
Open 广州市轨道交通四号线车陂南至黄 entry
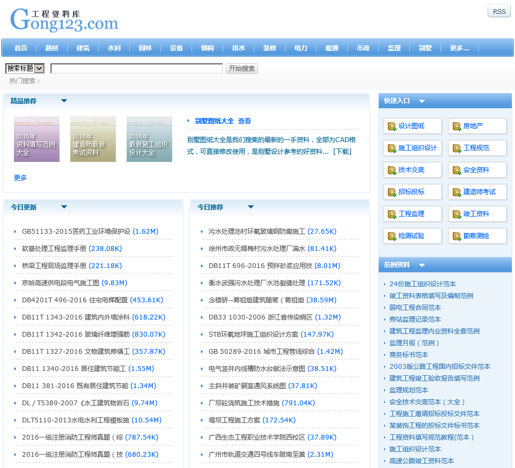pos(257,454)
